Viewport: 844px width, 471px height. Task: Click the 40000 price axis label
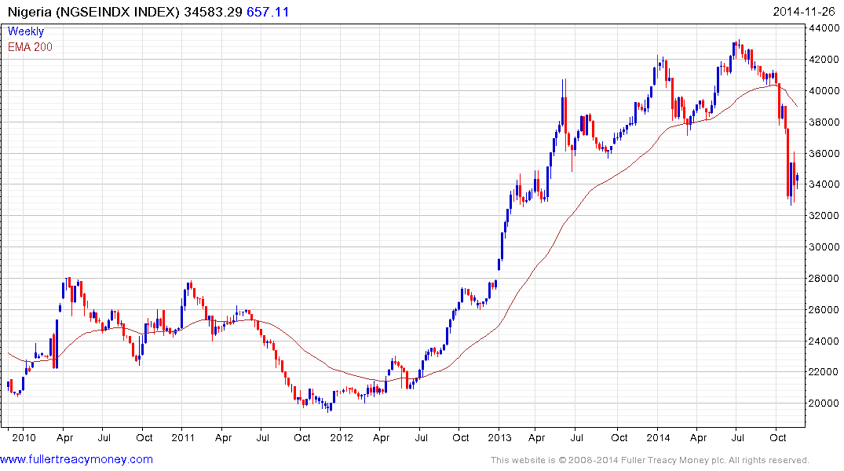tap(824, 90)
